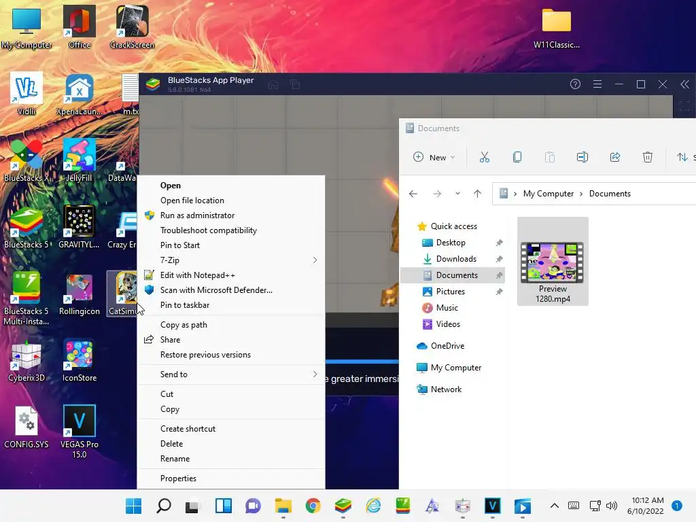This screenshot has height=522, width=696.
Task: Click the volume speaker tray icon
Action: 612,506
